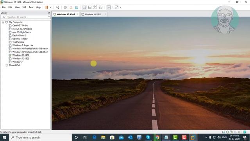Toggle the thumbnail bar view
This screenshot has width=250, height=141.
point(90,7)
